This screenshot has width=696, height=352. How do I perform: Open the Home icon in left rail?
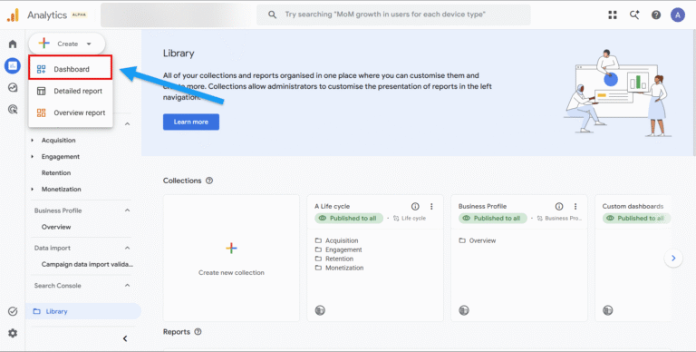13,44
